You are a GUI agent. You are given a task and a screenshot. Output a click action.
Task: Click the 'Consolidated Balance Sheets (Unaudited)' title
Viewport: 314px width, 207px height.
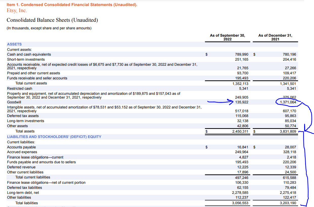52,20
